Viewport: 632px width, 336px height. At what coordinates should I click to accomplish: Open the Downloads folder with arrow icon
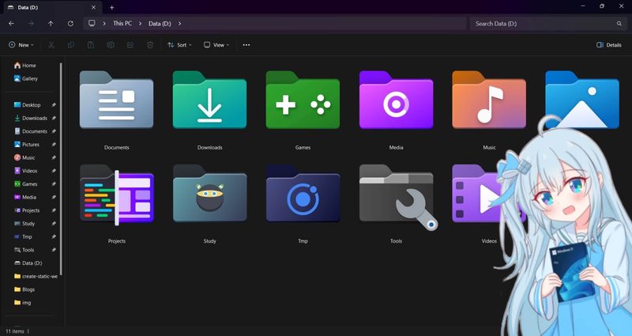click(x=209, y=101)
